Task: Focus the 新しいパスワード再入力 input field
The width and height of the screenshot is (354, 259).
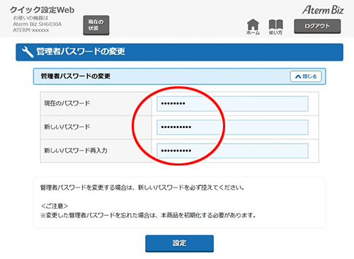Action: pyautogui.click(x=232, y=151)
